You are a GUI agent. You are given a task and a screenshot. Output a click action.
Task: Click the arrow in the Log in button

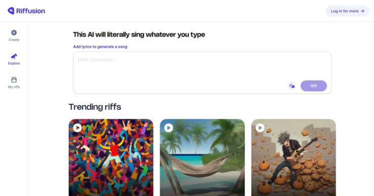tap(362, 11)
